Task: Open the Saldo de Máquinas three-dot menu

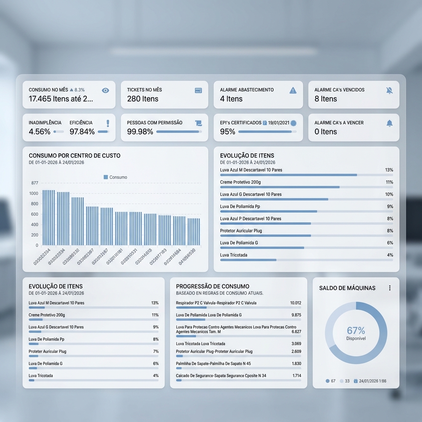Action: [390, 288]
